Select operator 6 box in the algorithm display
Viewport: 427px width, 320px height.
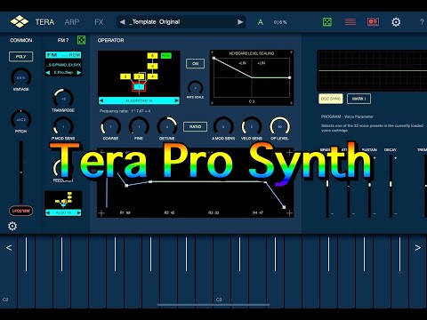[152, 55]
